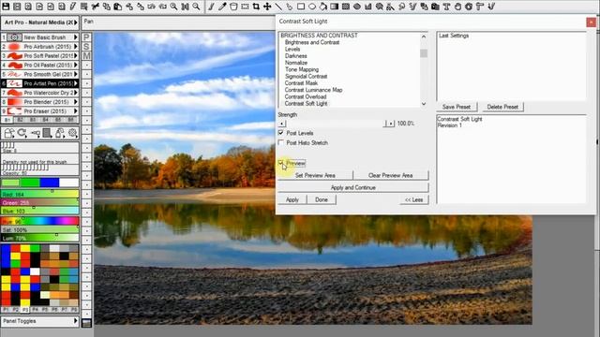The height and width of the screenshot is (337, 600).
Task: Click the rotate/reset brush icon
Action: click(22, 133)
